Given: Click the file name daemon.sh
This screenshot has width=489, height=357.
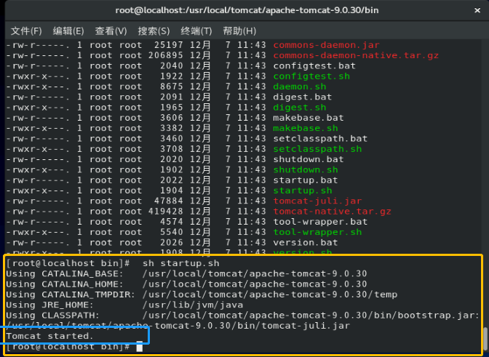Looking at the screenshot, I should point(299,87).
